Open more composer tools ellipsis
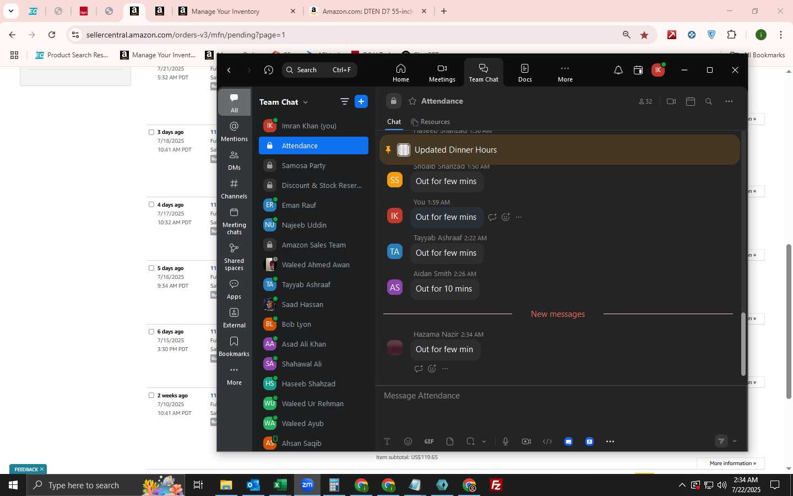The image size is (793, 496). click(x=610, y=441)
